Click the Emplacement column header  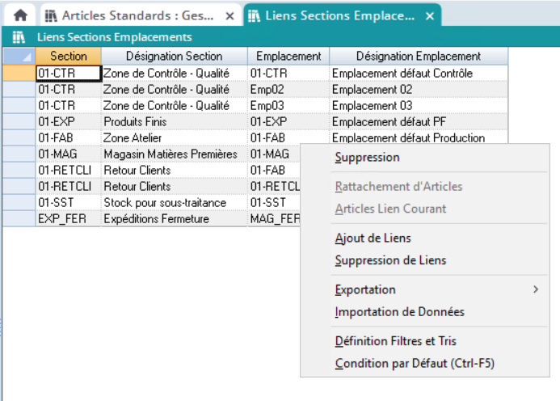tap(288, 56)
